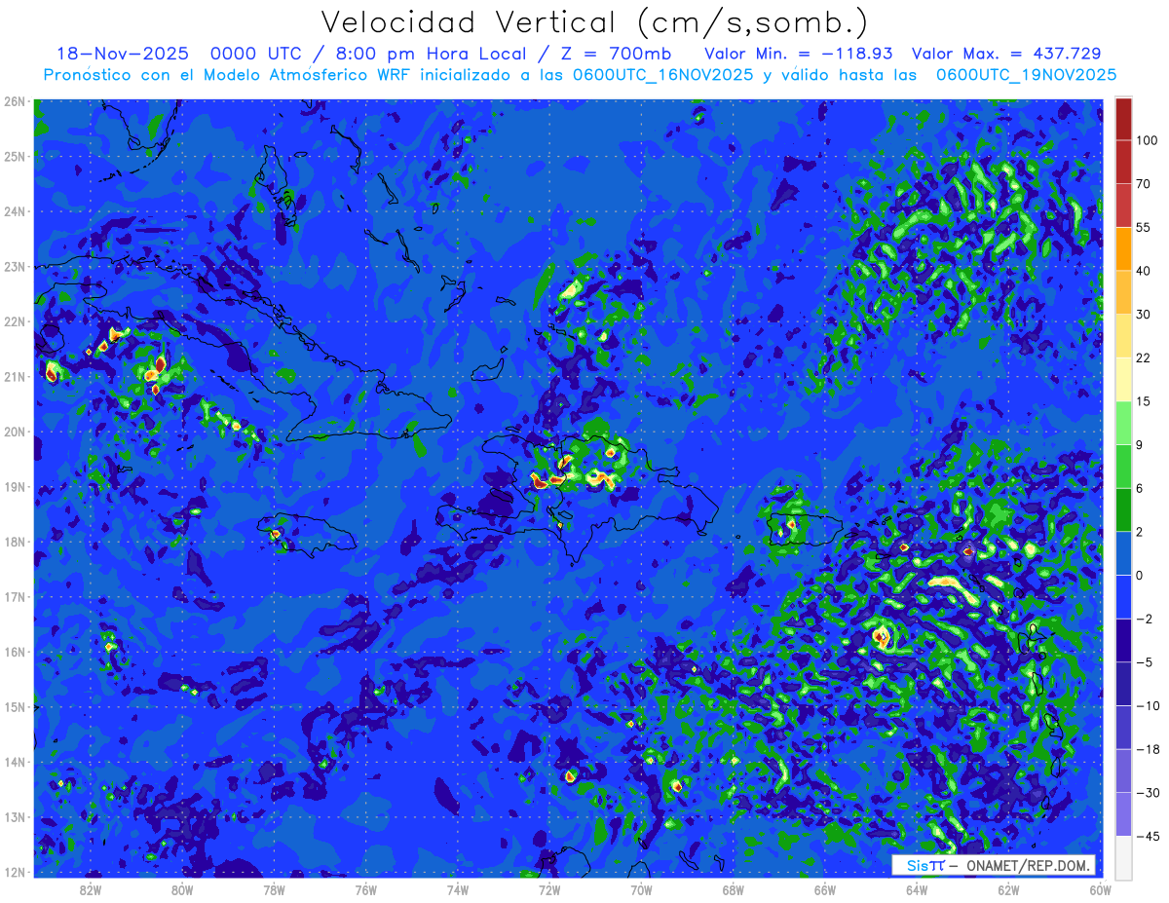Click the latitude label '21N'

[x=15, y=377]
